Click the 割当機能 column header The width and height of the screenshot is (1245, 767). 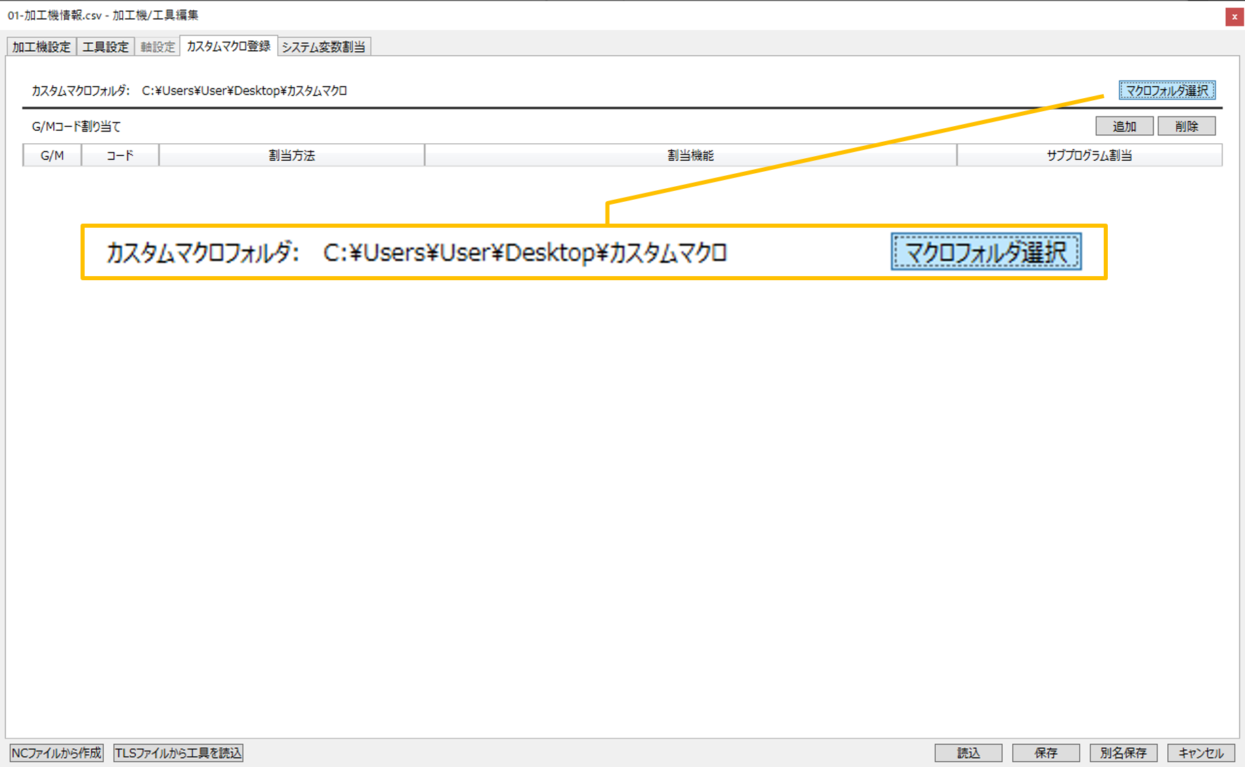(690, 155)
